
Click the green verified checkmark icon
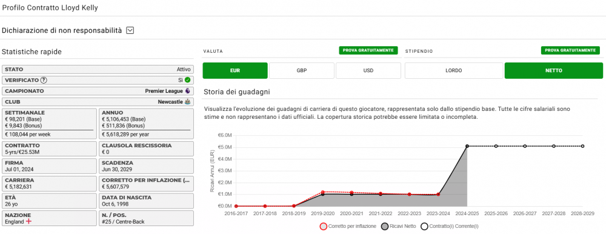pos(187,80)
